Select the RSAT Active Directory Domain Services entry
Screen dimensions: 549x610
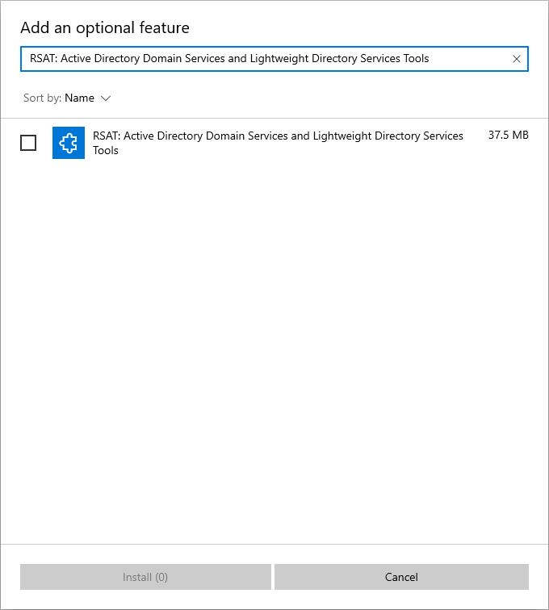(274, 143)
